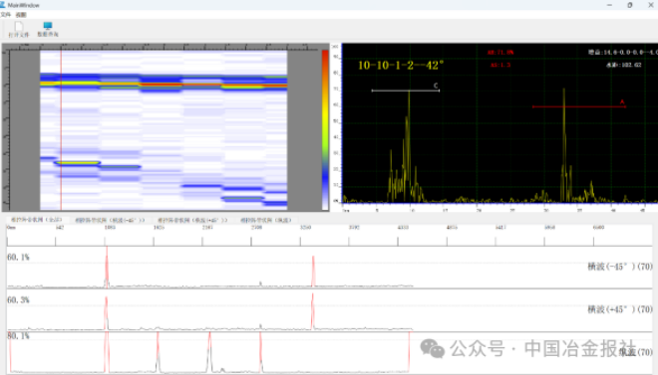Click the MainWindow app icon in title bar
Screen dimensions: 658x375
(3, 5)
